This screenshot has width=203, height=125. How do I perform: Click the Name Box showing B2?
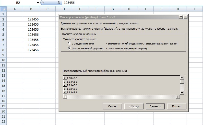coord(18,3)
